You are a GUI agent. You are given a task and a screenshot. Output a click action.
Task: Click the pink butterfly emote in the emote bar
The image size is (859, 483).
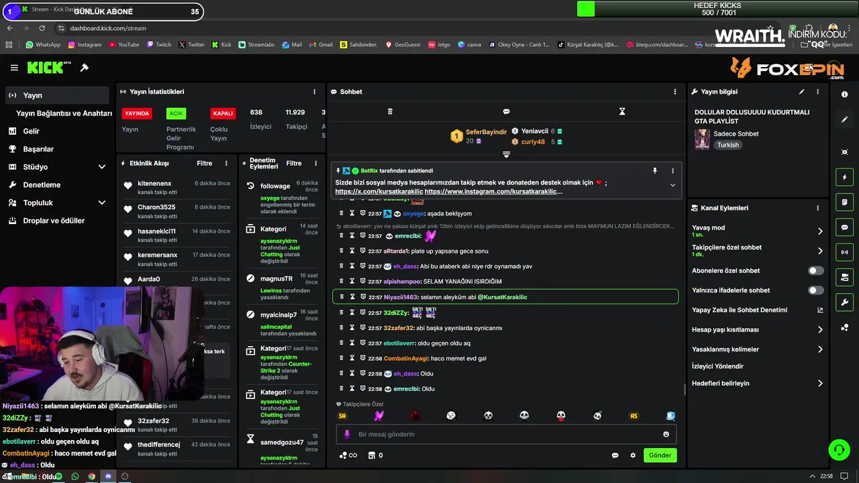pos(379,416)
